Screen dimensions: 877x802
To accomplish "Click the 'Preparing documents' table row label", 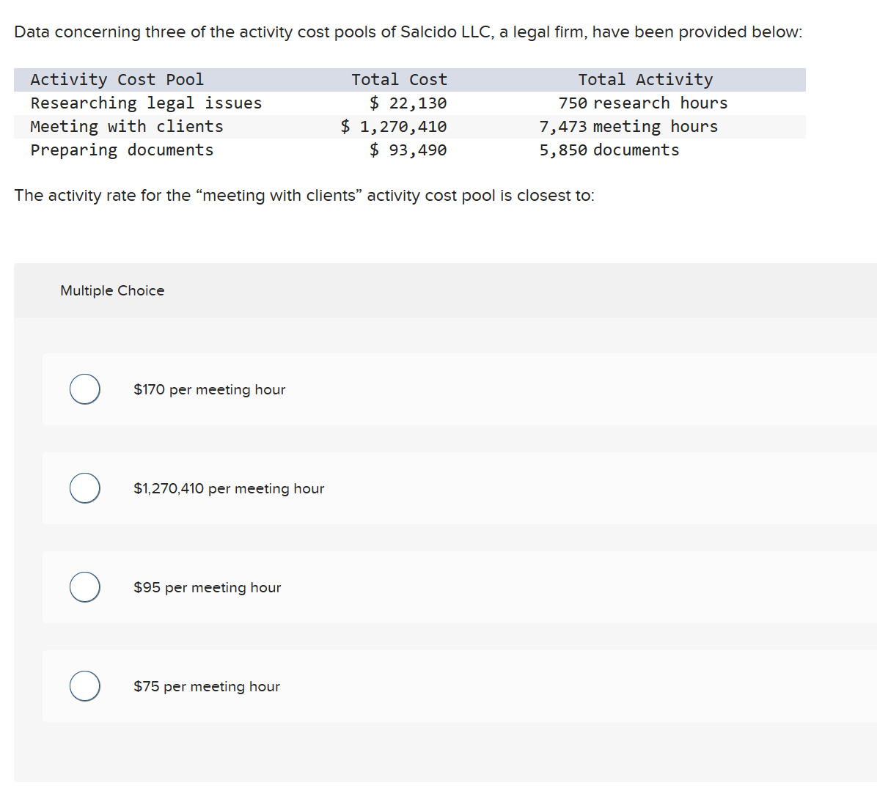I will [x=122, y=150].
